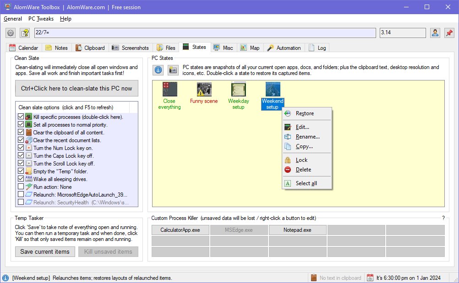Toggle Turn the Num Lock key on
Image resolution: width=459 pixels, height=283 pixels.
coord(21,148)
